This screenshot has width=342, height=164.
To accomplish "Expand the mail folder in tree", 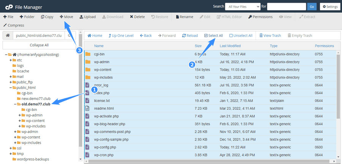I will tap(11, 77).
